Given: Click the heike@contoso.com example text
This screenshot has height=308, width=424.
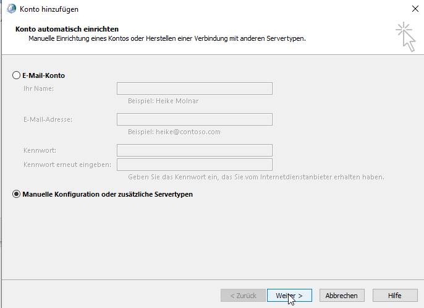Looking at the screenshot, I should (174, 132).
